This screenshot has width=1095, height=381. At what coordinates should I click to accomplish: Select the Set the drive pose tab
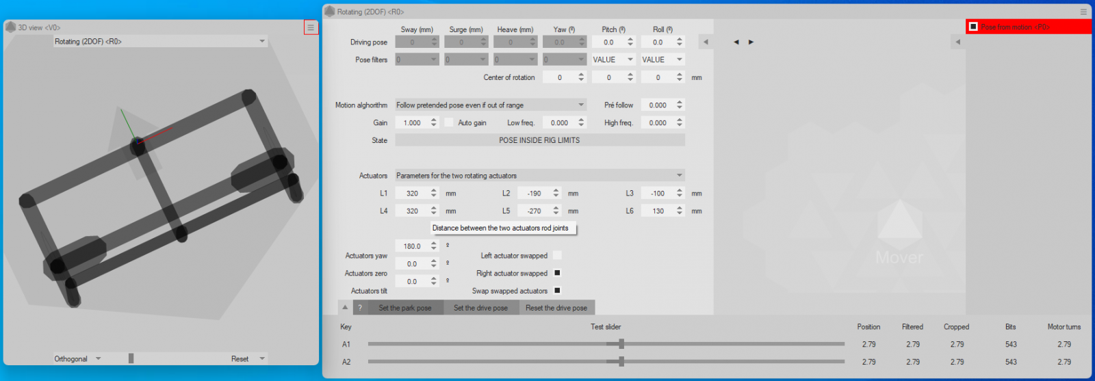tap(480, 308)
